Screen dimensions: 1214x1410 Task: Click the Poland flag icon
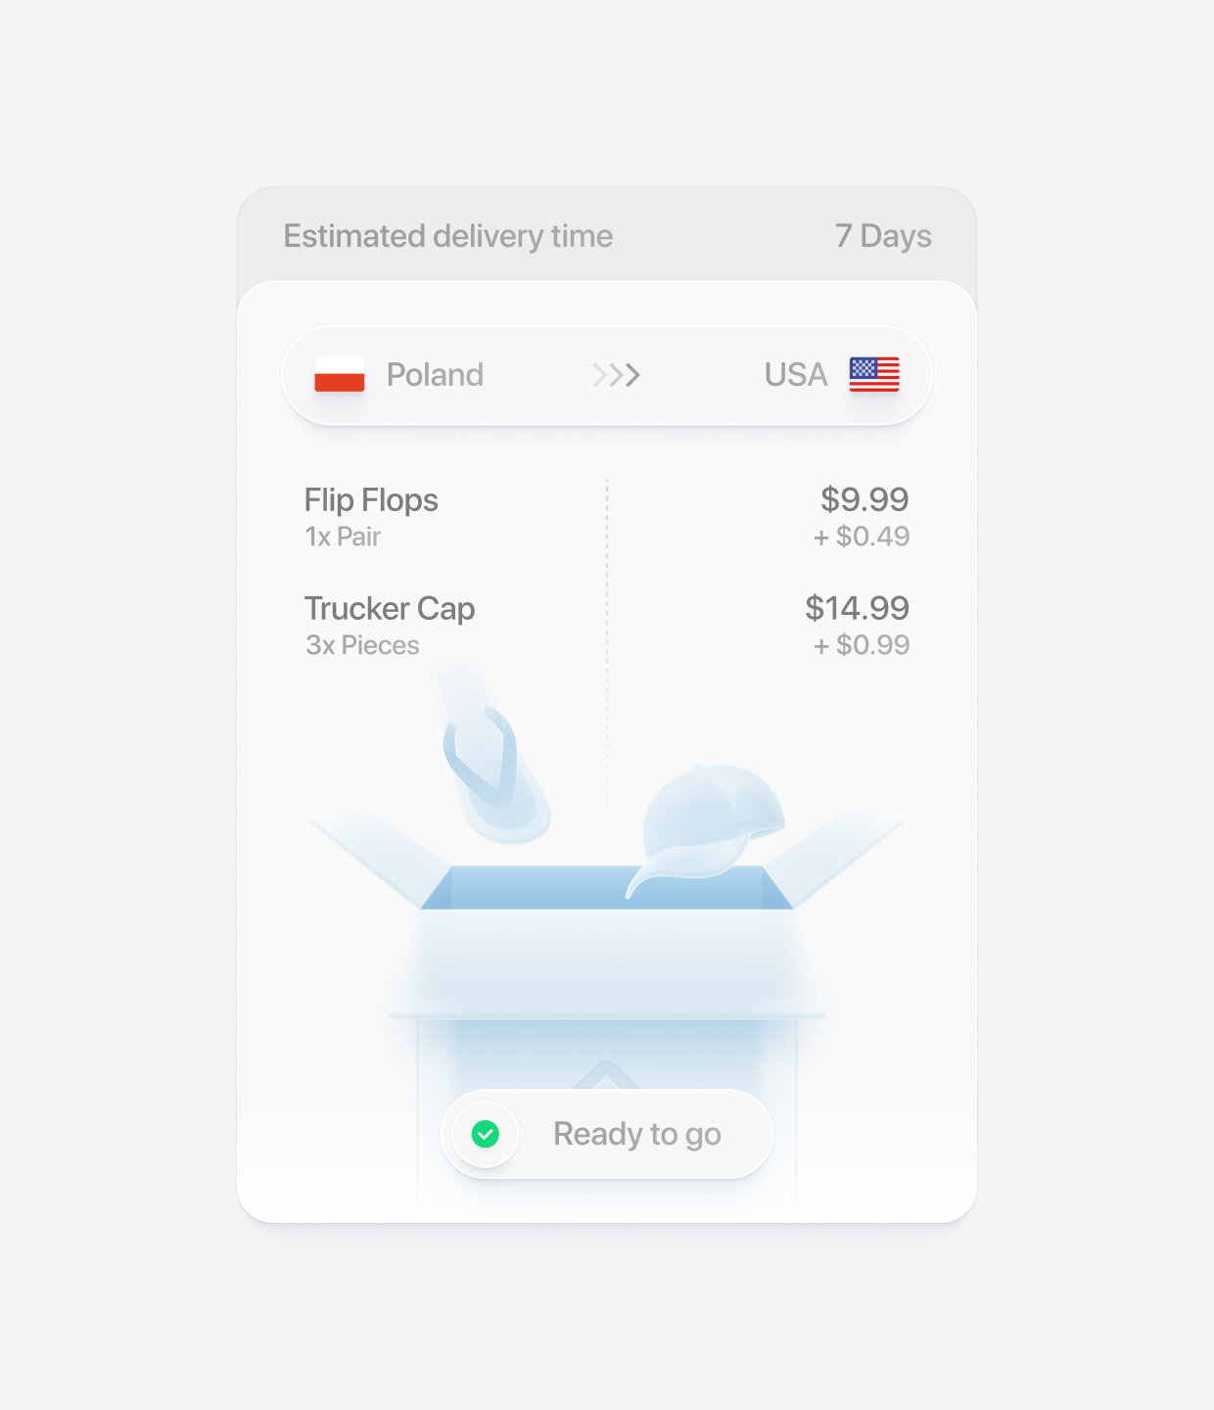tap(339, 375)
